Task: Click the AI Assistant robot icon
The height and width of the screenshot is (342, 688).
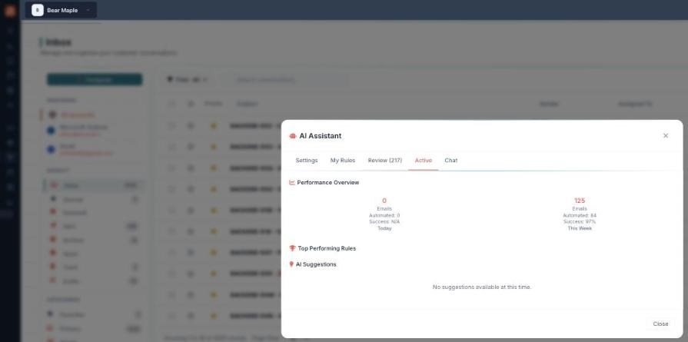Action: [293, 136]
